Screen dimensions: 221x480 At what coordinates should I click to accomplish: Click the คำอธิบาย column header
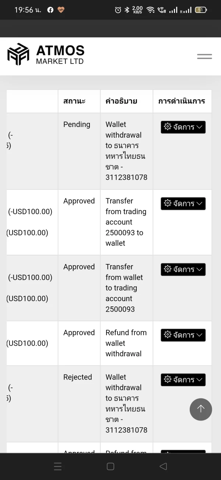121,101
